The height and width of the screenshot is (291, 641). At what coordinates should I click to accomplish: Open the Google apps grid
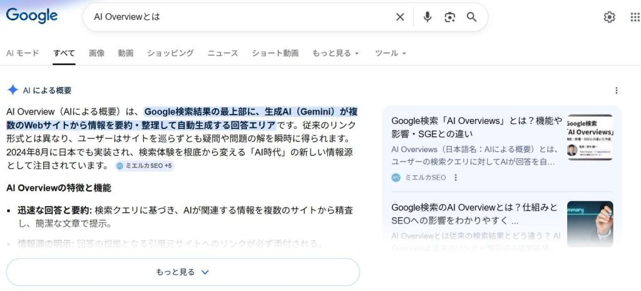point(634,18)
